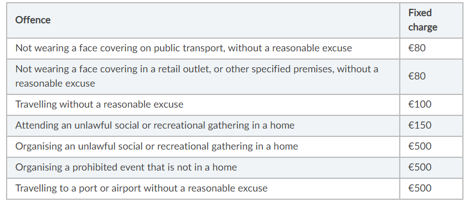Click the €500 charge for organising home gathering

coord(420,146)
